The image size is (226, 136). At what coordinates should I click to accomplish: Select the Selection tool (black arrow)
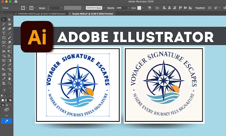click(x=4, y=20)
